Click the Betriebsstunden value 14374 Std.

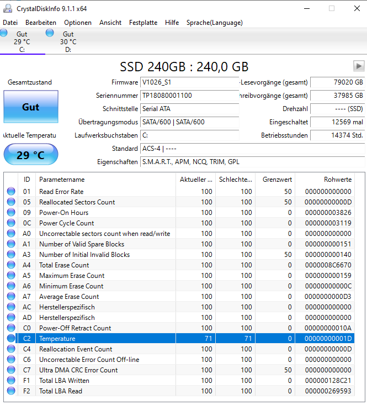[x=337, y=135]
